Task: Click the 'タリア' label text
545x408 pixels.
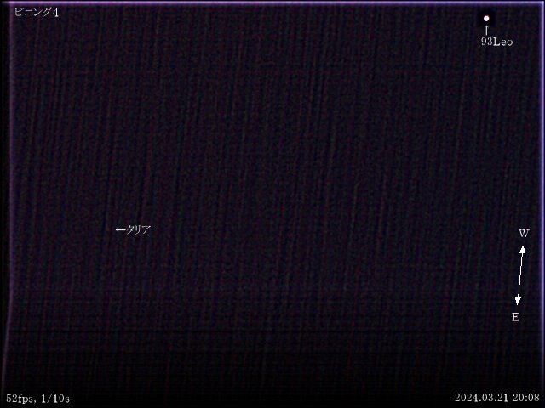Action: pos(138,229)
